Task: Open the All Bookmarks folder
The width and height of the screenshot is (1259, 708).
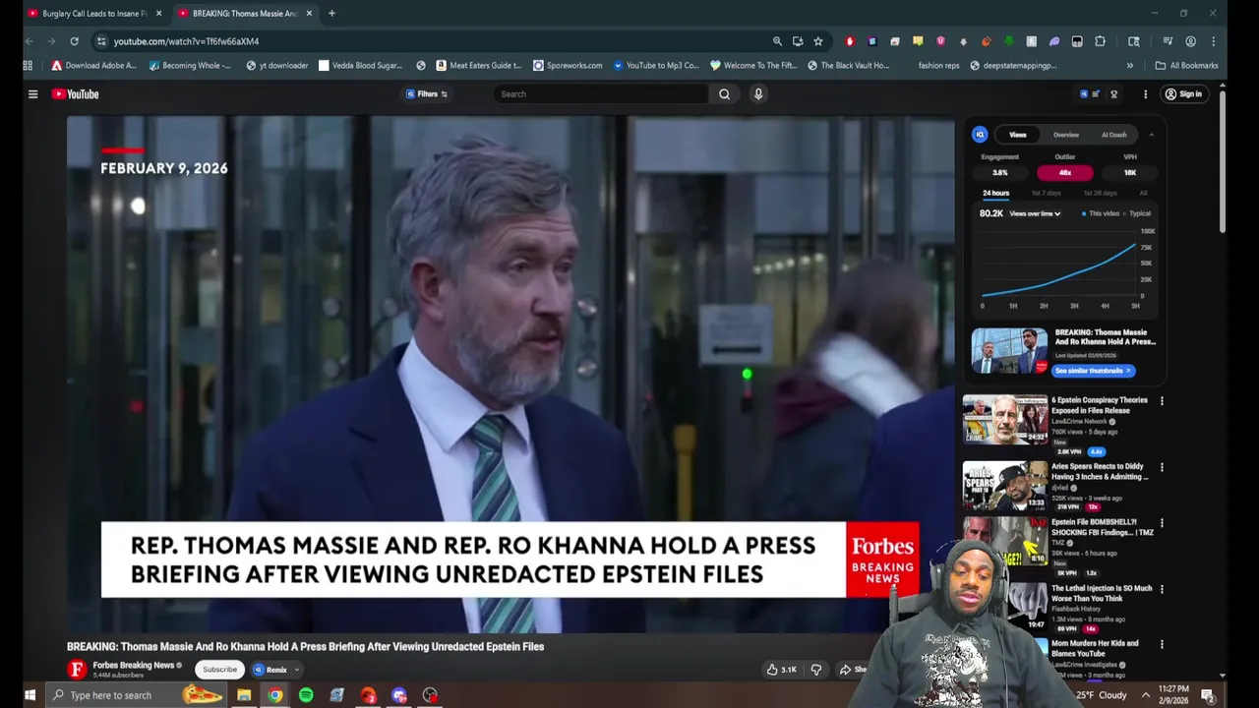Action: click(1186, 66)
